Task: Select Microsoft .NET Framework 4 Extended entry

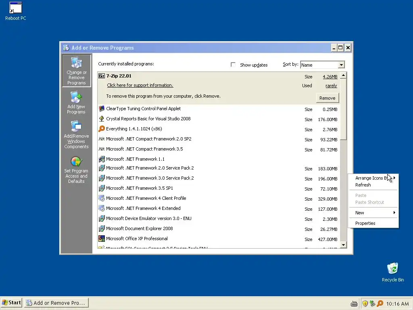Action: pyautogui.click(x=219, y=209)
